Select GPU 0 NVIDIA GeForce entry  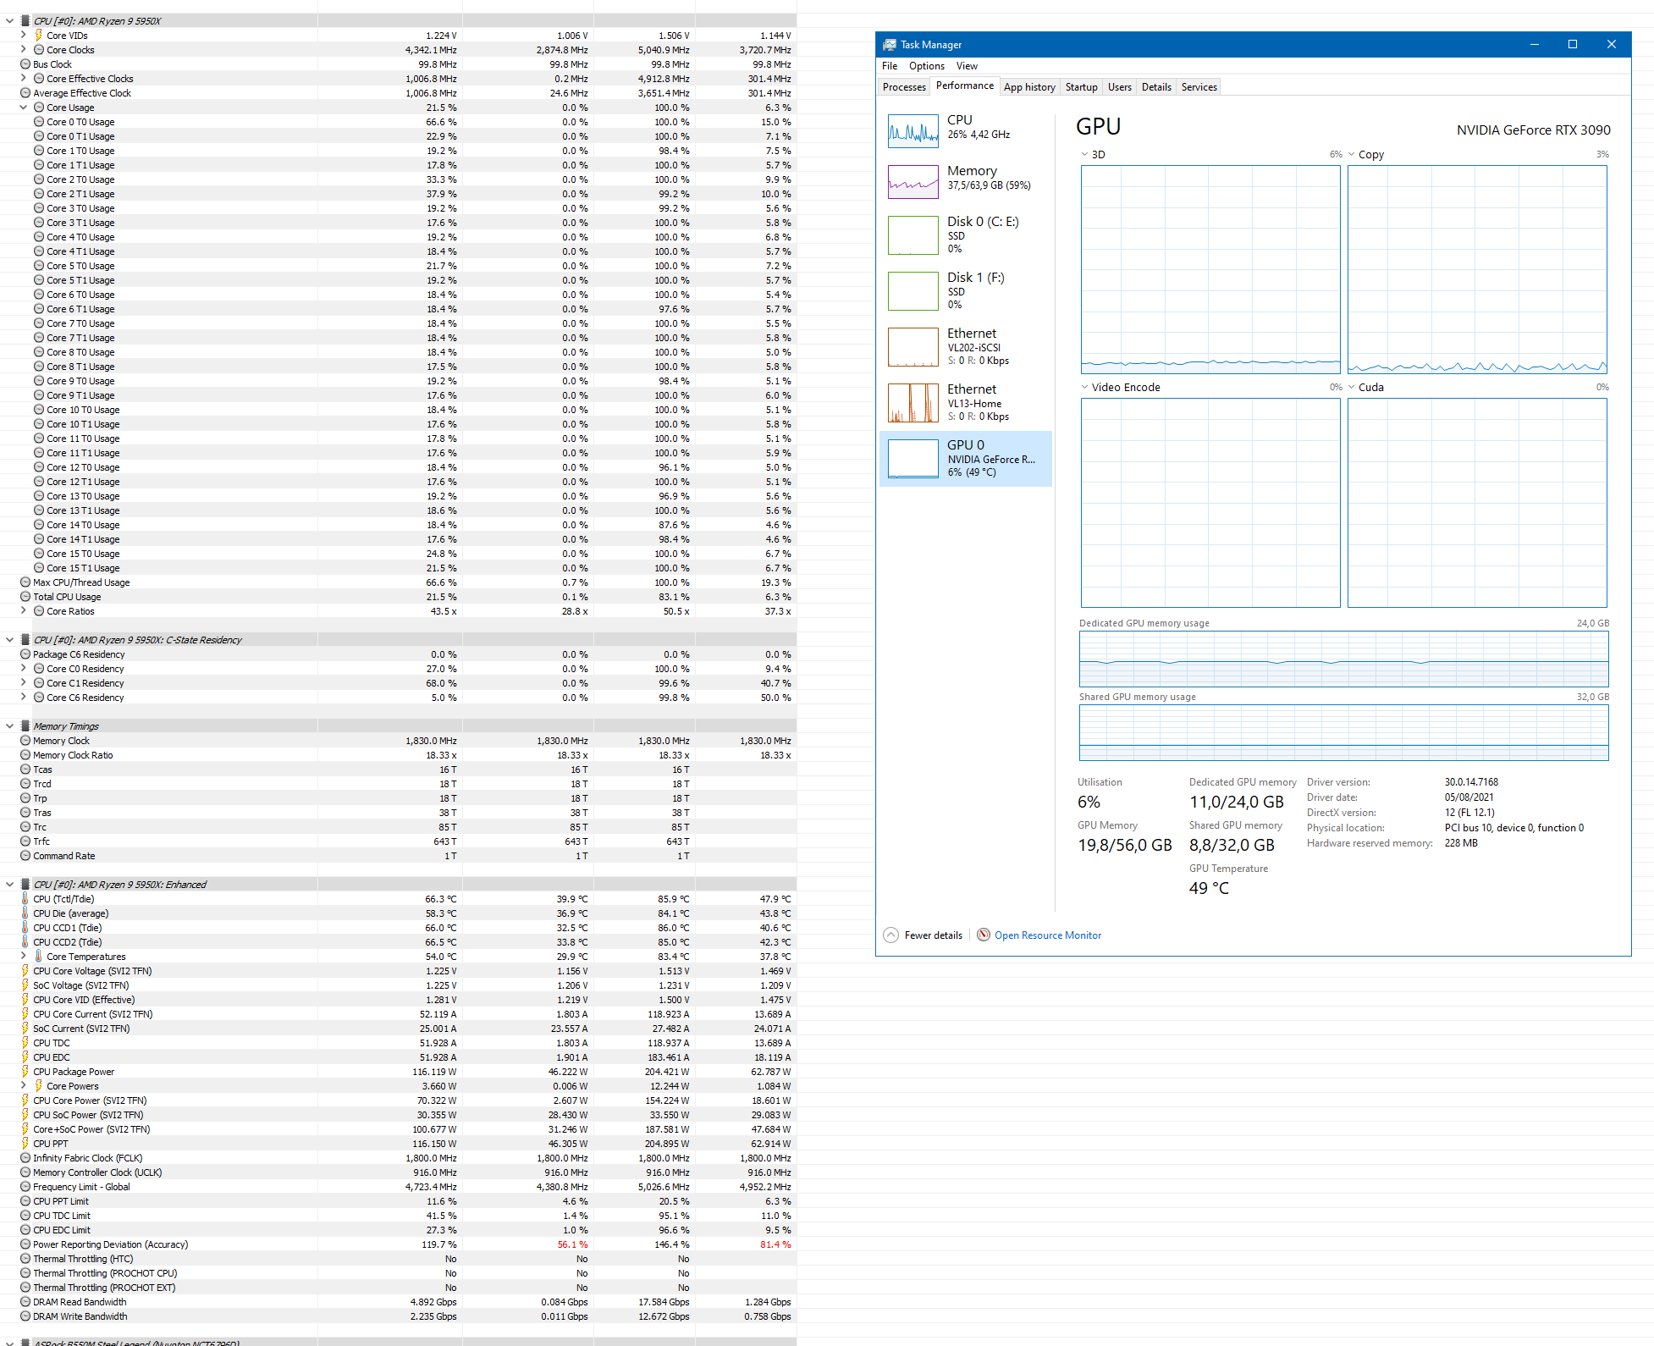tap(966, 459)
